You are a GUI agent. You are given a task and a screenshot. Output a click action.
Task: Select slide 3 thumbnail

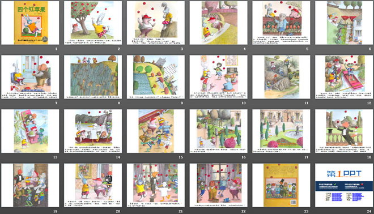[x=156, y=23]
